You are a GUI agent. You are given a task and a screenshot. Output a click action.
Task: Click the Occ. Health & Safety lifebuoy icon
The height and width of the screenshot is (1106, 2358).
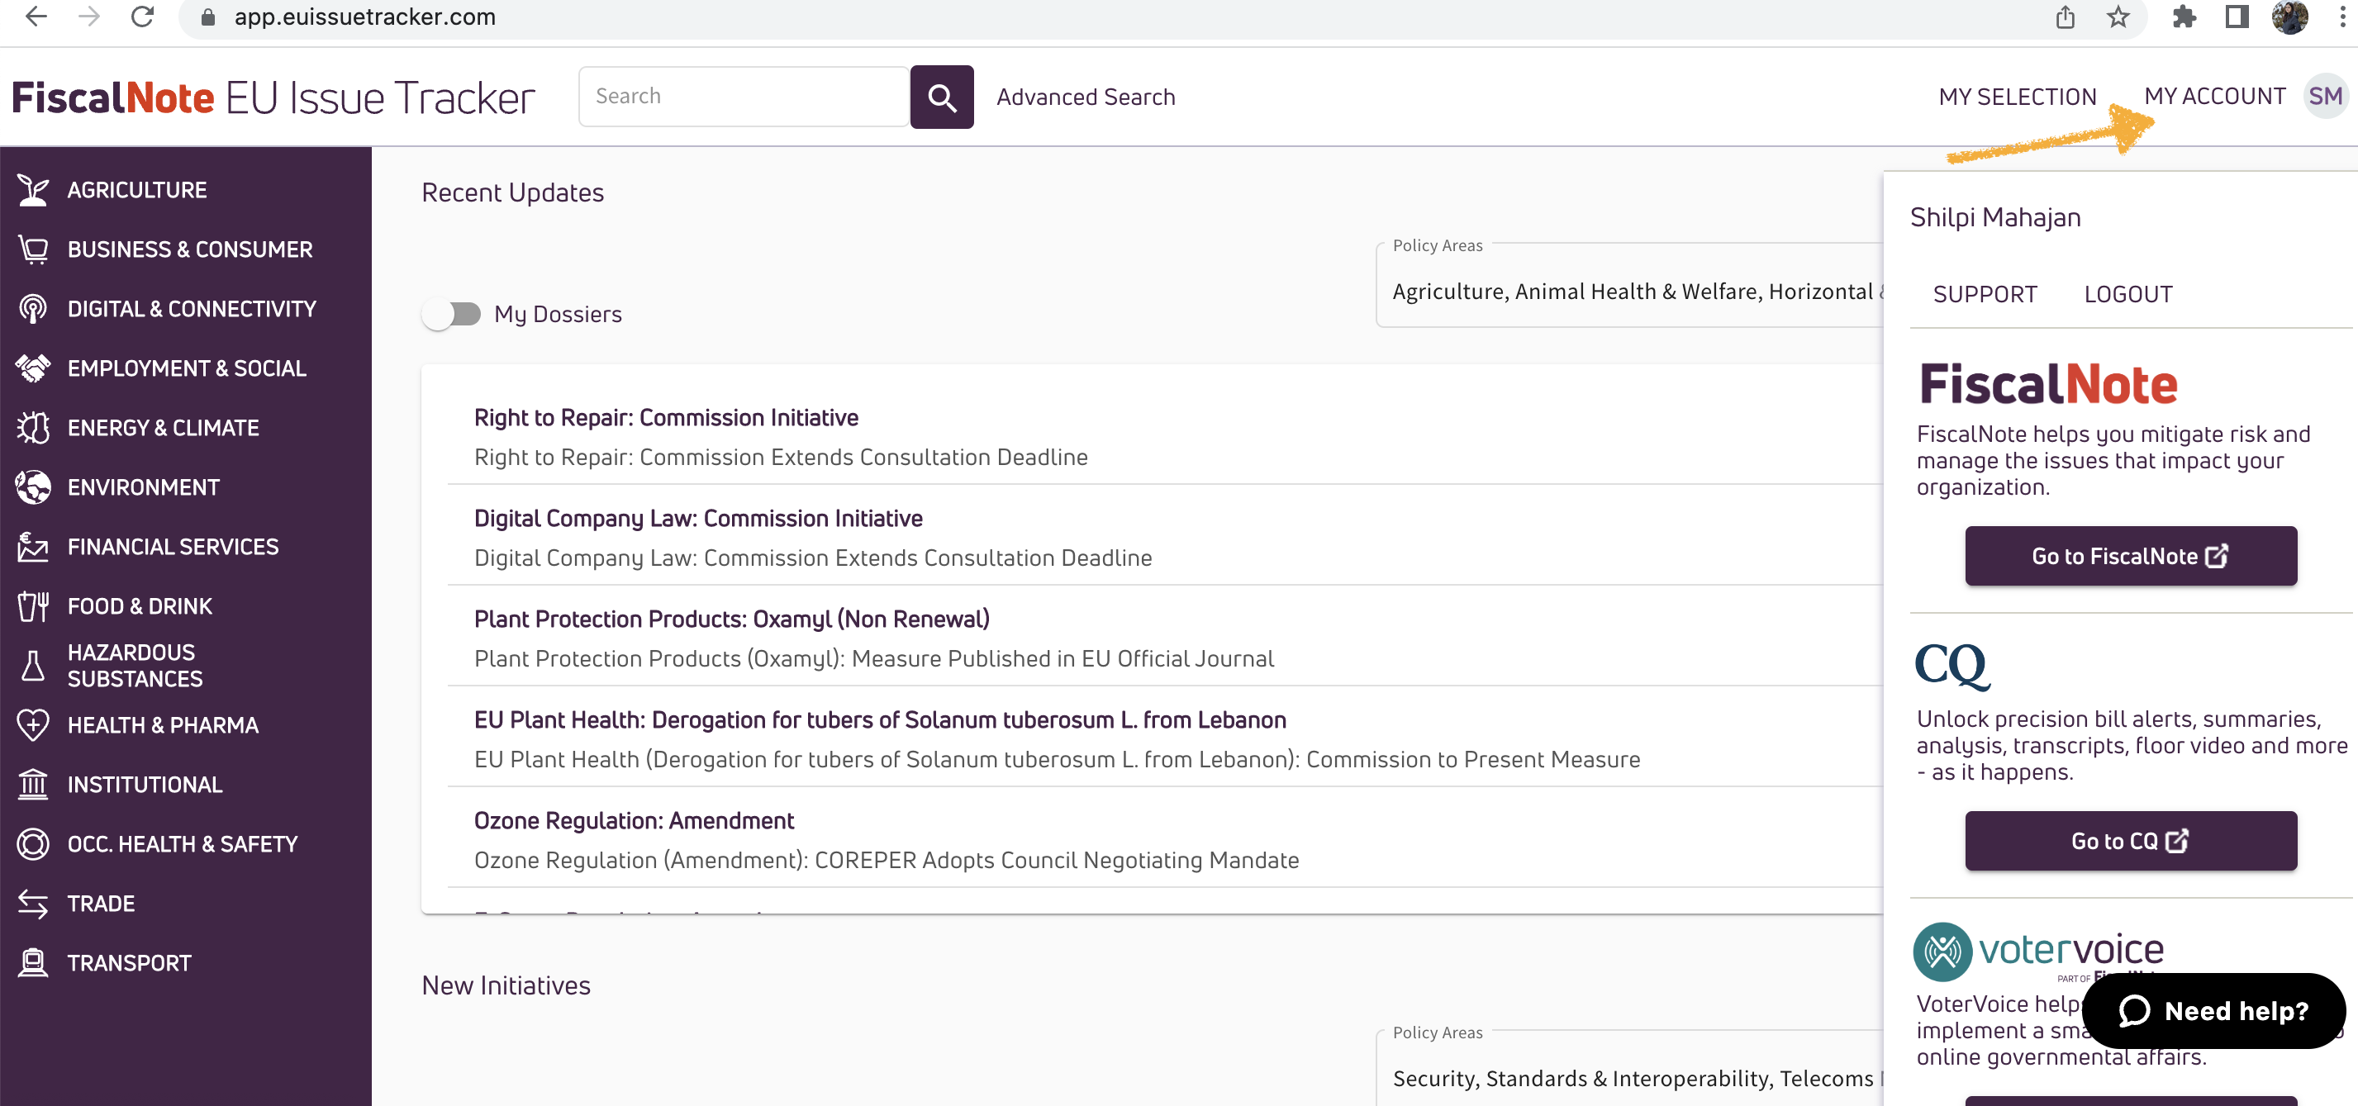(33, 844)
